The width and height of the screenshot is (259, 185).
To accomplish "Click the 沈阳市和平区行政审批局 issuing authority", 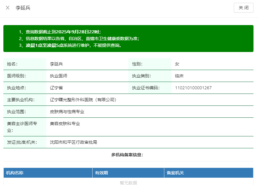I will click(x=74, y=142).
